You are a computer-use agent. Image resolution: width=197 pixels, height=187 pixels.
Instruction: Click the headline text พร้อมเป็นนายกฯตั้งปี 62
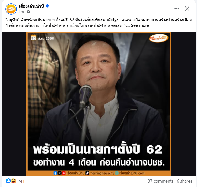98,149
